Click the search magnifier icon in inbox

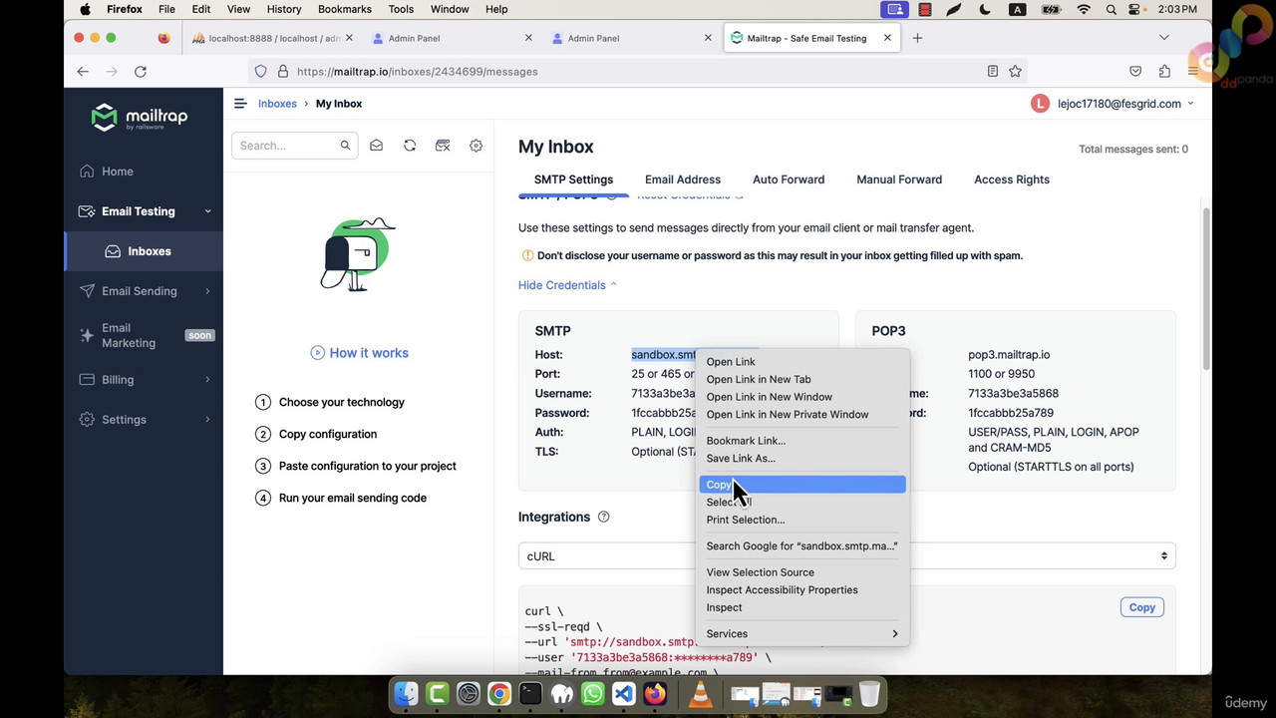345,146
